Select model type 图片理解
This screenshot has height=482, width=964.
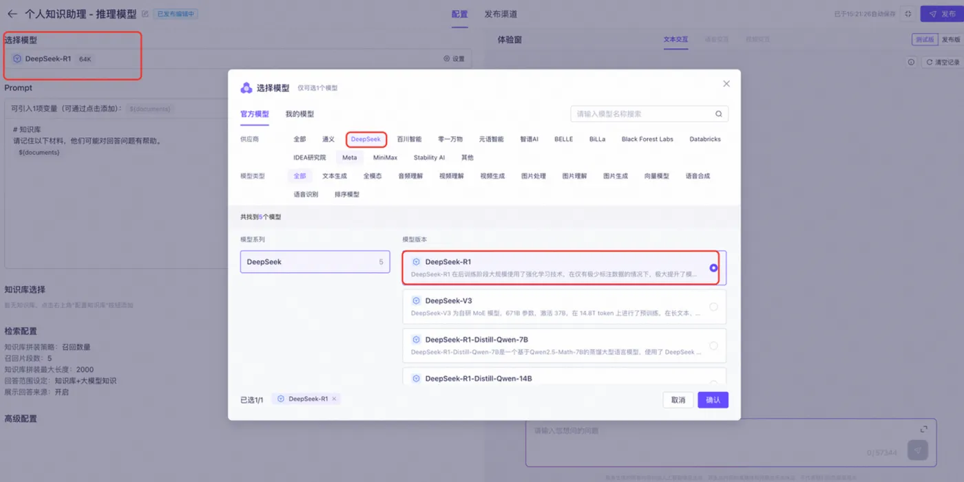click(x=574, y=176)
